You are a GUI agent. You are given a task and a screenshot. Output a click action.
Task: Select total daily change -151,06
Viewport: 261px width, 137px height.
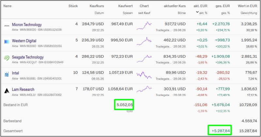click(200, 105)
